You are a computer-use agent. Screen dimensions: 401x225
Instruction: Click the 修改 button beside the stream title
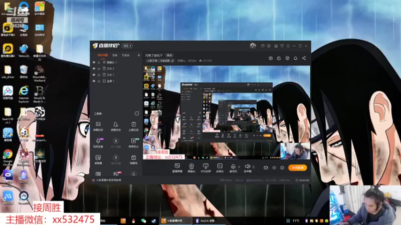coord(169,55)
